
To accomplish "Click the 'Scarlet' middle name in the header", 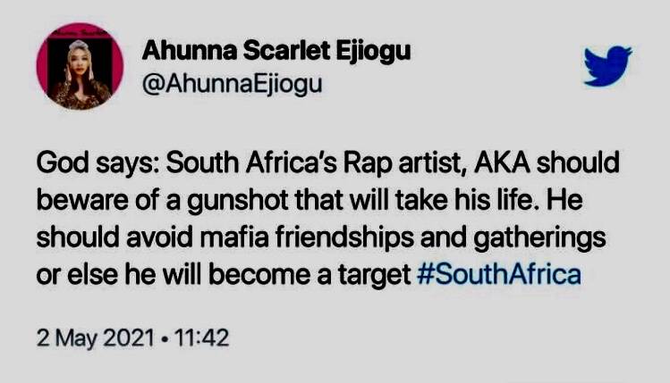I will [286, 51].
